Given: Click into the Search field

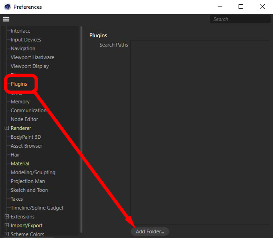Looking at the screenshot, I should (x=240, y=19).
